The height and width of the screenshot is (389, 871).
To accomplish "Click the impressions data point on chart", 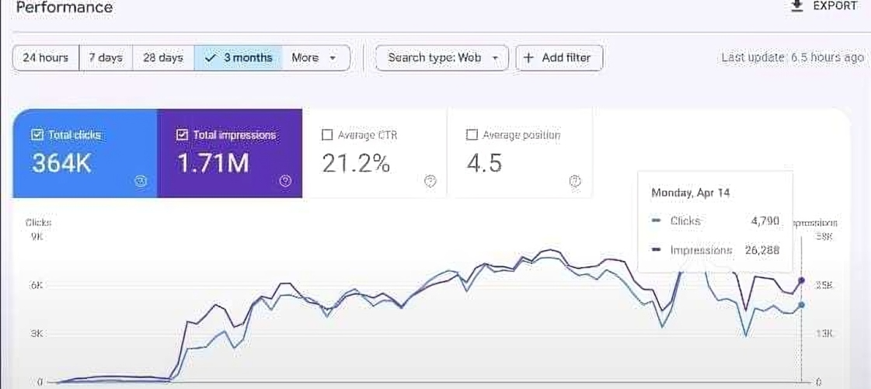I will coord(801,280).
